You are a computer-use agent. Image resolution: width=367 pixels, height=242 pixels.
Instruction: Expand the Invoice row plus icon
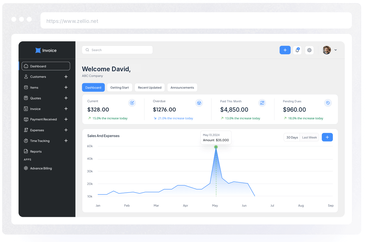tap(66, 109)
